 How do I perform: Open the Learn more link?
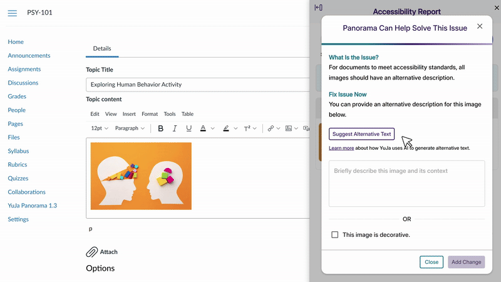tap(341, 149)
